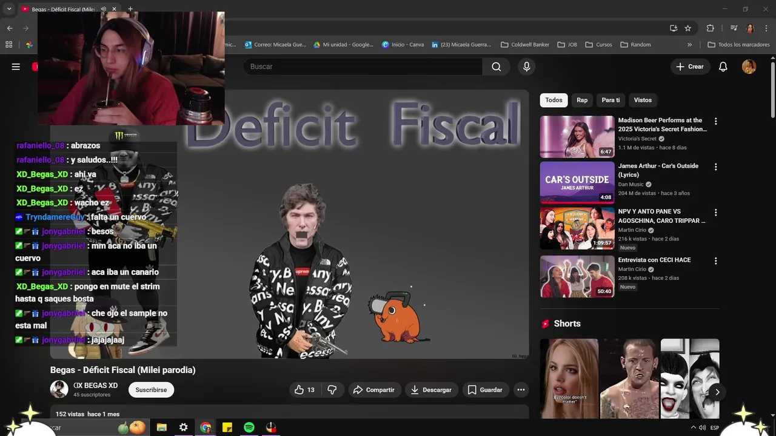This screenshot has width=776, height=436.
Task: Open the YouTube hamburger guide menu
Action: point(16,67)
